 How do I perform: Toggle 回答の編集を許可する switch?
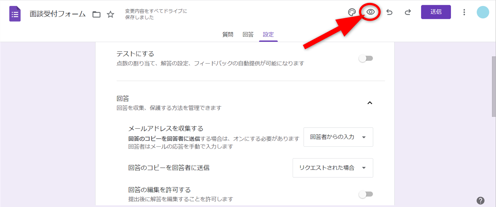click(x=366, y=194)
